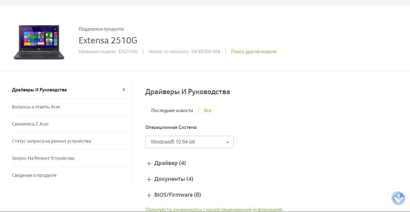The height and width of the screenshot is (212, 410).
Task: Click the blue download arrow icon
Action: pyautogui.click(x=398, y=199)
